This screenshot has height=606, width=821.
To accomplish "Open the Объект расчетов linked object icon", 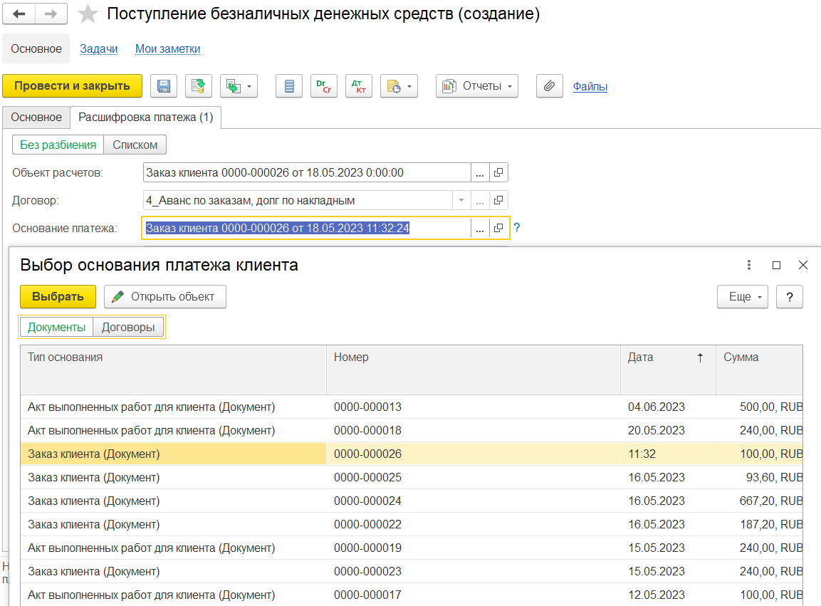I will (498, 172).
